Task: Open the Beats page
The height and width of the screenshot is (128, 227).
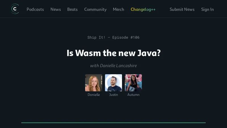Action: coord(72,9)
